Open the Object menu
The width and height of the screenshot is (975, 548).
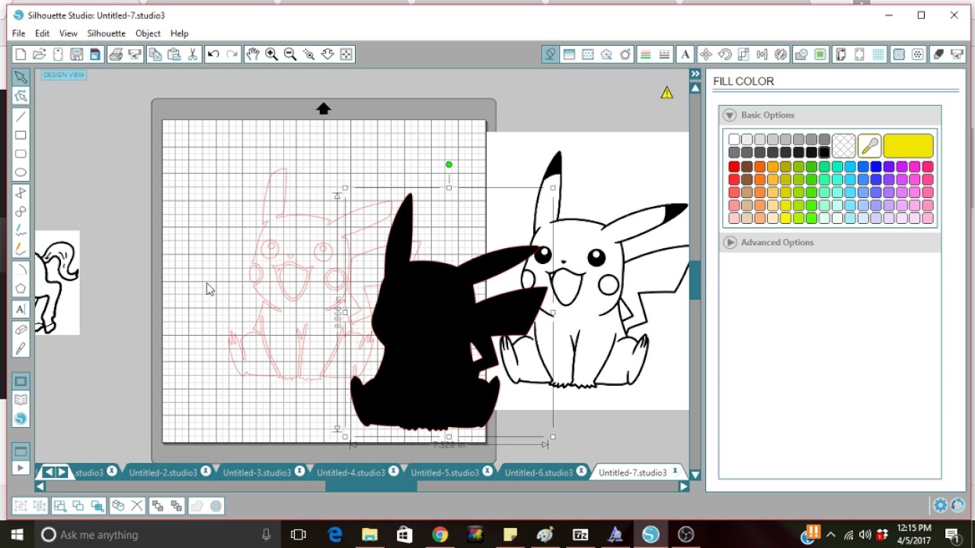point(148,33)
